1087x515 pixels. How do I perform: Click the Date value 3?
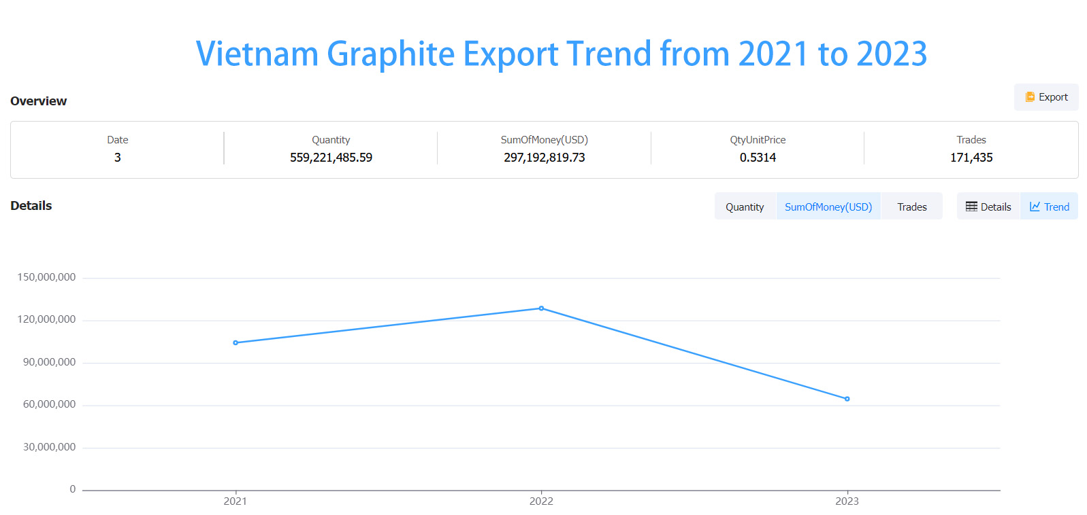[x=118, y=158]
